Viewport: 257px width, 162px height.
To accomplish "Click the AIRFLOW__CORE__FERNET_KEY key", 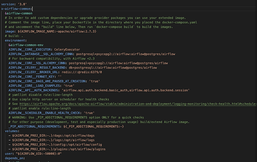I will 32,77.
